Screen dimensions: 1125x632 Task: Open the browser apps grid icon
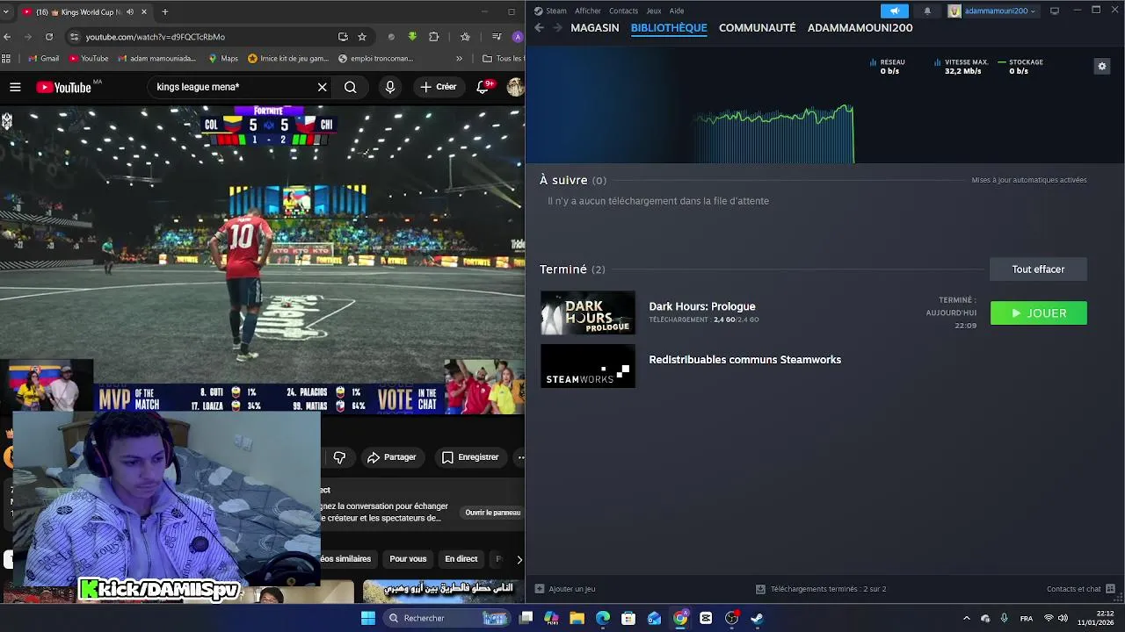[x=6, y=59]
